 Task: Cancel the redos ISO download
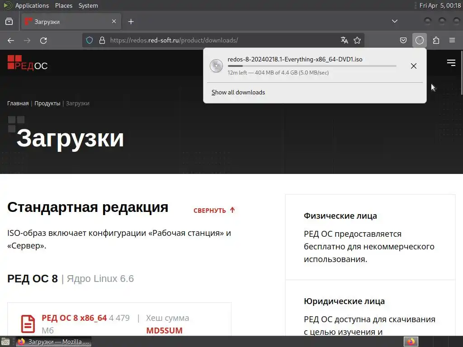[414, 66]
